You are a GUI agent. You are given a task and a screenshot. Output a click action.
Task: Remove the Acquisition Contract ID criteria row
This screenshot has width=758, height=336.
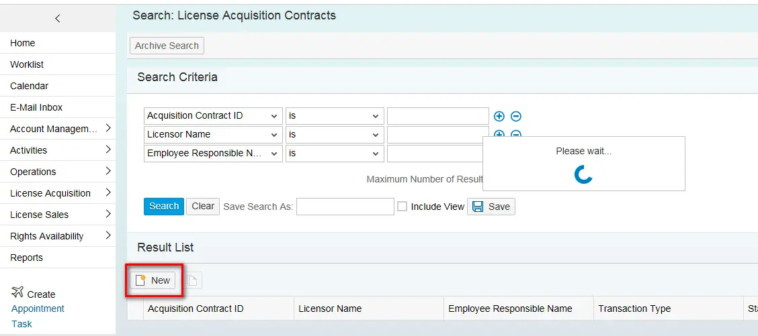pyautogui.click(x=516, y=116)
